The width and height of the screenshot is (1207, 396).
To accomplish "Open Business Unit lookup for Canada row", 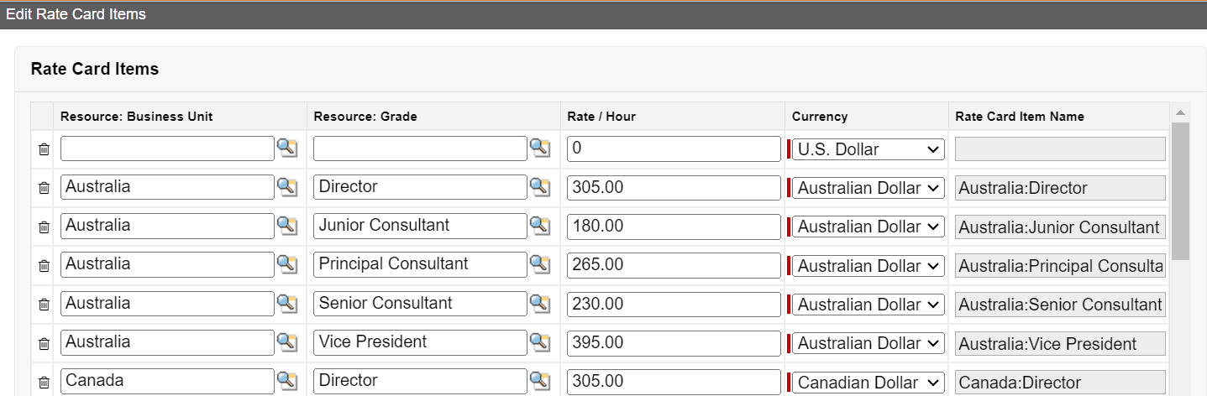I will point(287,381).
